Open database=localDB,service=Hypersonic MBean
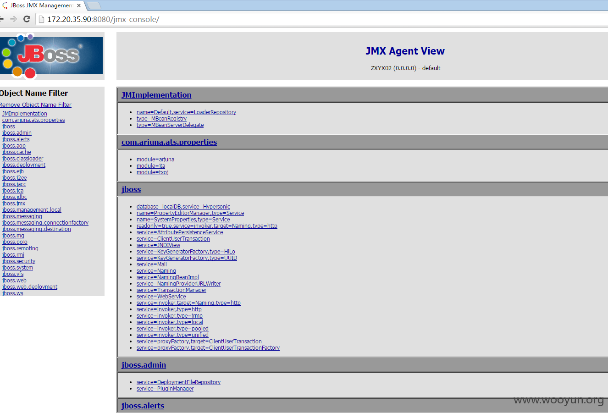The image size is (608, 413). 183,207
